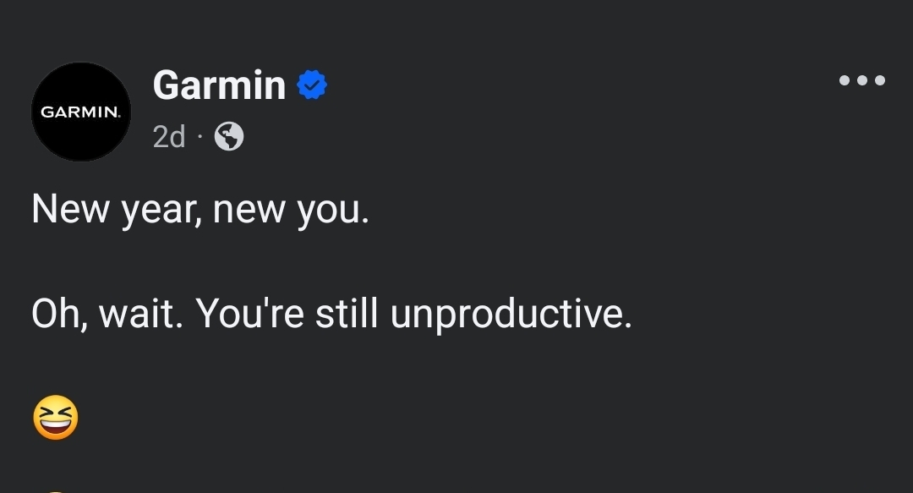Click the middle dot of the options menu
The width and height of the screenshot is (913, 493).
click(x=861, y=81)
